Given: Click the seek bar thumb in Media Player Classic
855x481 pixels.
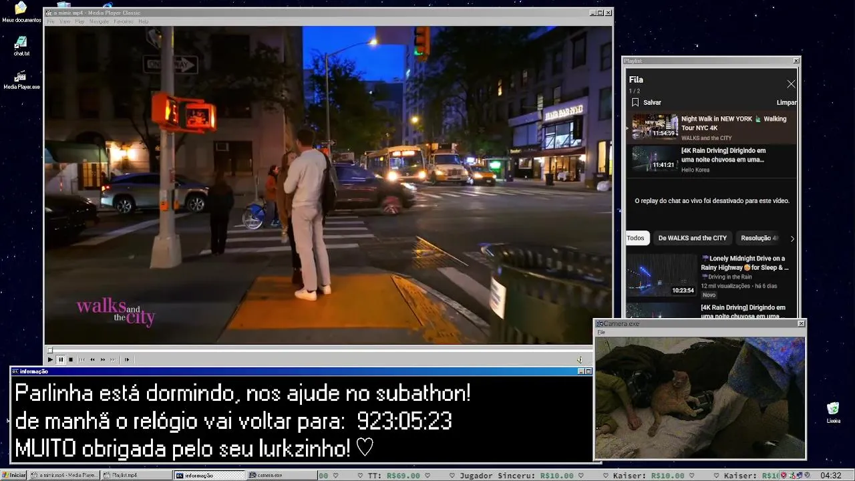Looking at the screenshot, I should 49,350.
